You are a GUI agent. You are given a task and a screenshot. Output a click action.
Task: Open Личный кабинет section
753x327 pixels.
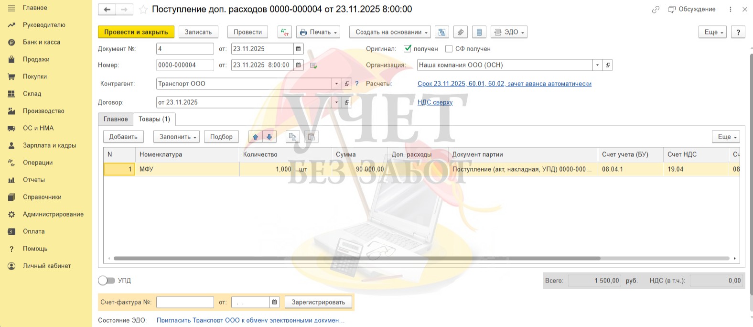47,266
